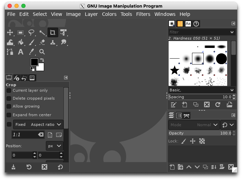242x180 pixels.
Task: Delete the selected brush
Action: click(207, 105)
